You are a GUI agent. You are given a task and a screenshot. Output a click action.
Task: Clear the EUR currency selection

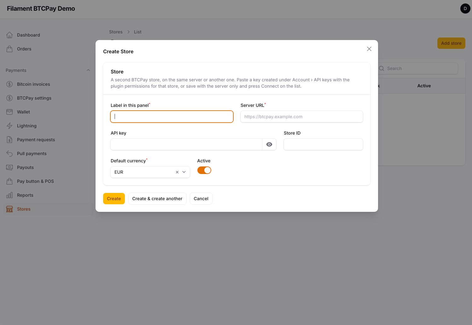[177, 172]
